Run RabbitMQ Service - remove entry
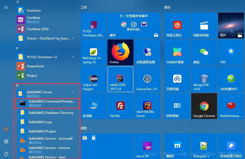Screen dimensions: 245x159 pyautogui.click(x=48, y=150)
